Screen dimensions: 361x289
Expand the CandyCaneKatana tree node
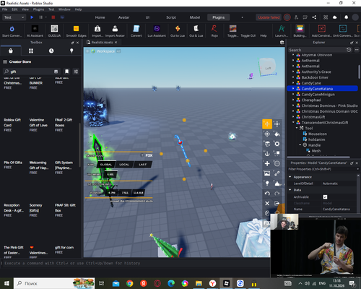293,89
